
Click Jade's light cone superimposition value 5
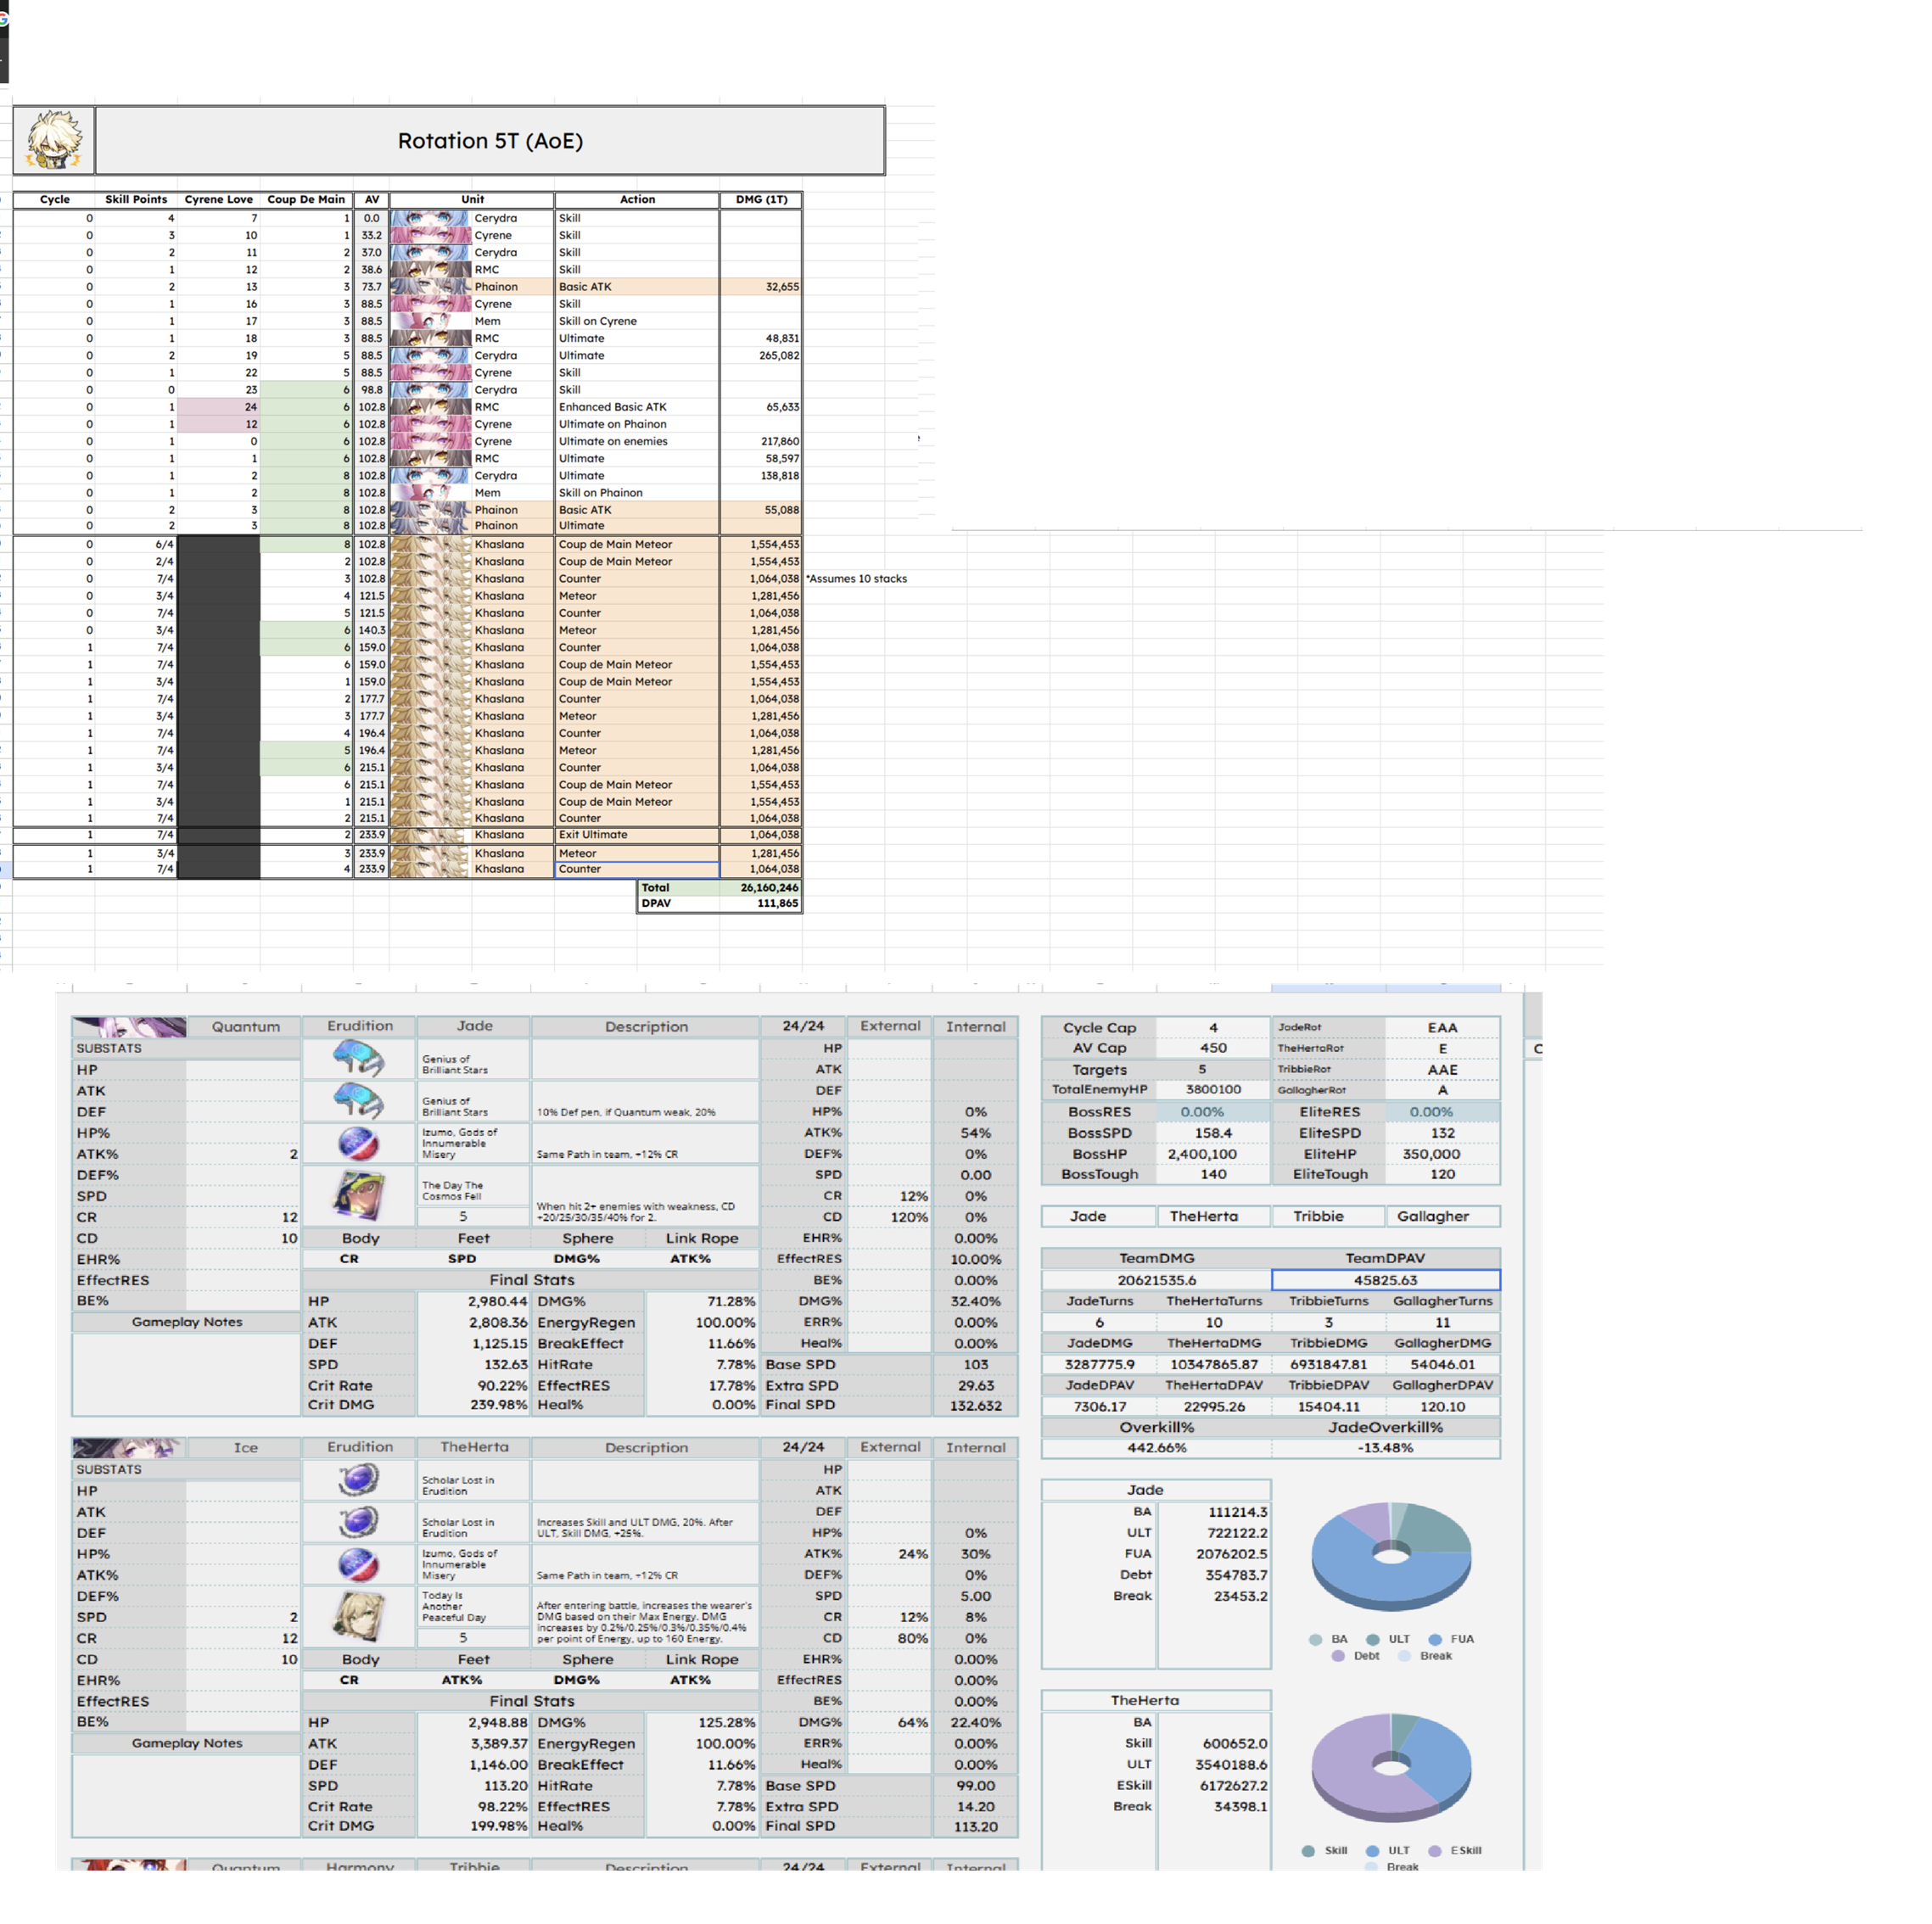tap(463, 1216)
